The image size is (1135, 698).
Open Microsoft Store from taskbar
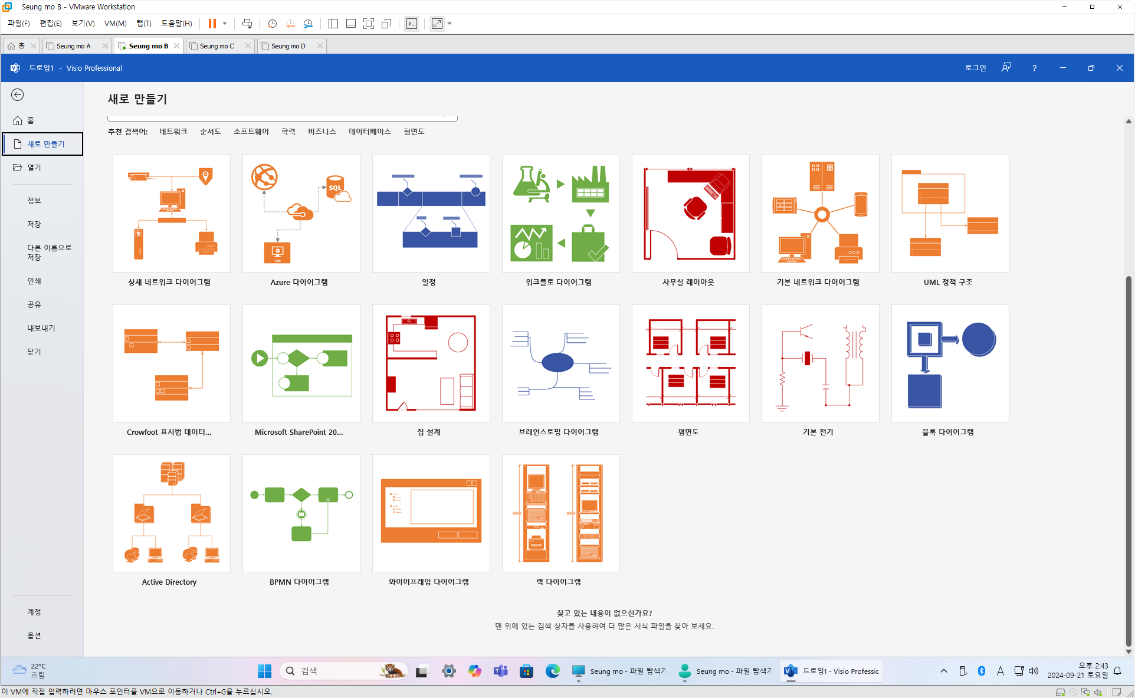pos(526,671)
